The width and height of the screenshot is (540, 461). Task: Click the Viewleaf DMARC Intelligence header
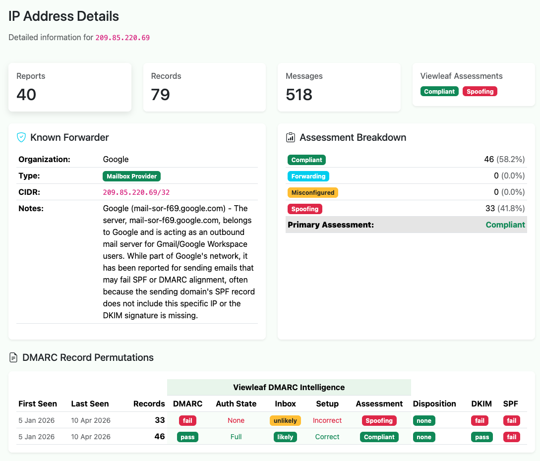[x=289, y=387]
